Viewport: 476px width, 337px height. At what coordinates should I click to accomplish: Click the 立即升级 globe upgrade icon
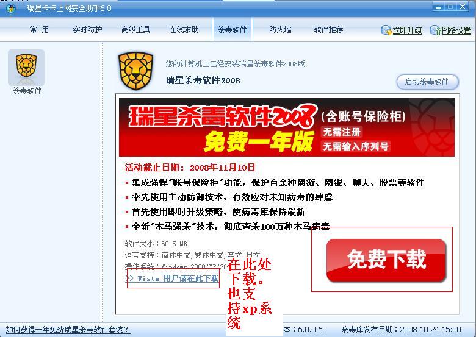386,30
